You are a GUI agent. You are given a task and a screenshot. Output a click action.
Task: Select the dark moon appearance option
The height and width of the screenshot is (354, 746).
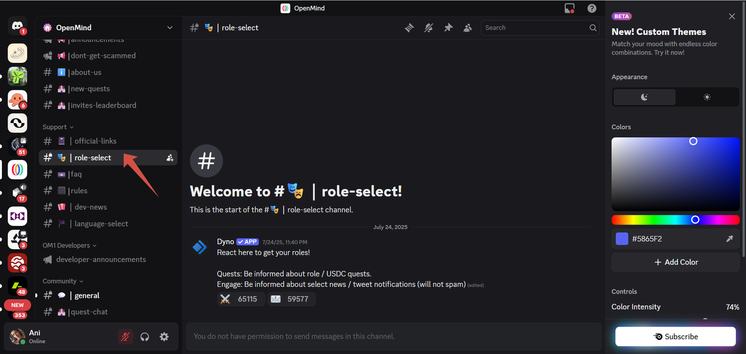644,97
